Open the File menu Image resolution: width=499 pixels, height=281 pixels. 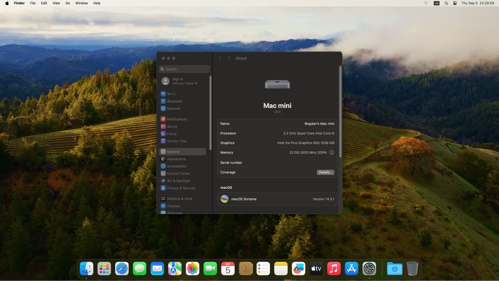tap(33, 3)
